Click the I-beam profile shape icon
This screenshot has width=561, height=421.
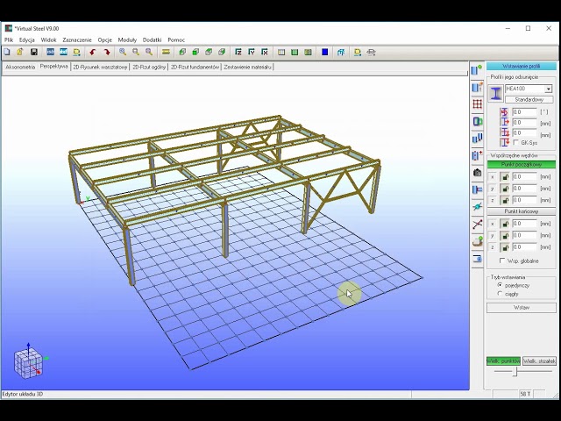[x=495, y=94]
